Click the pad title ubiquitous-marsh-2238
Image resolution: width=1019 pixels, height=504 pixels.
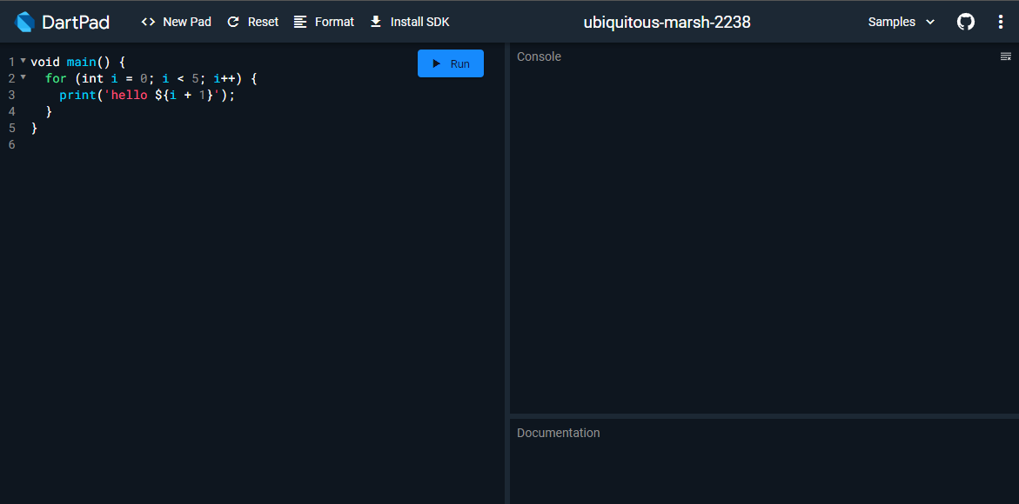tap(667, 22)
